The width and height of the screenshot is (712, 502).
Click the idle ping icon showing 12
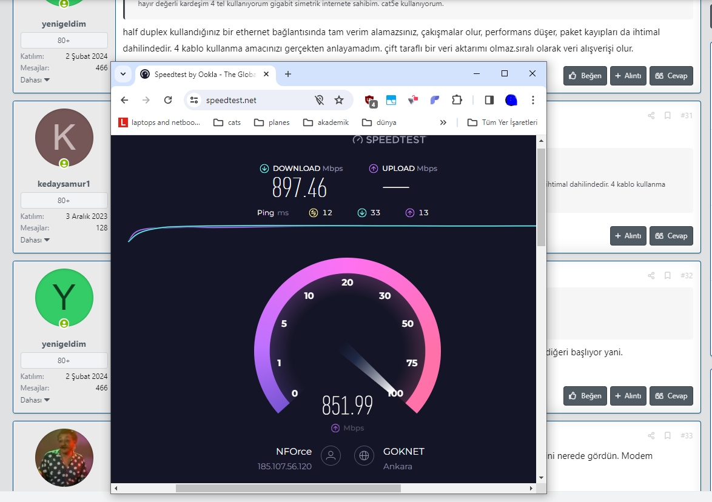(x=314, y=213)
